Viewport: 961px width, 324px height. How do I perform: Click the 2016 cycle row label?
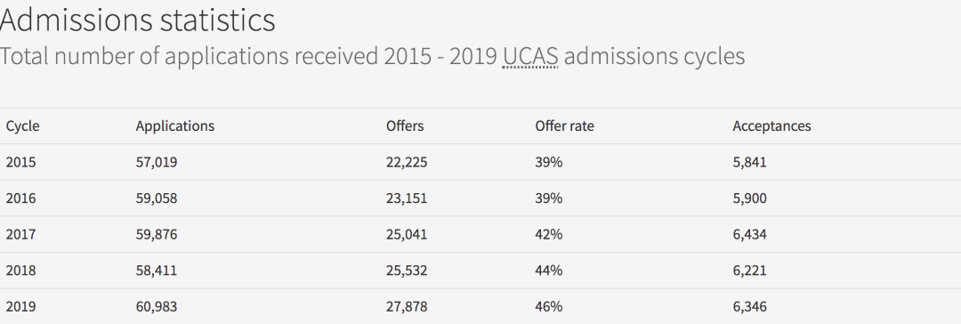pyautogui.click(x=20, y=198)
